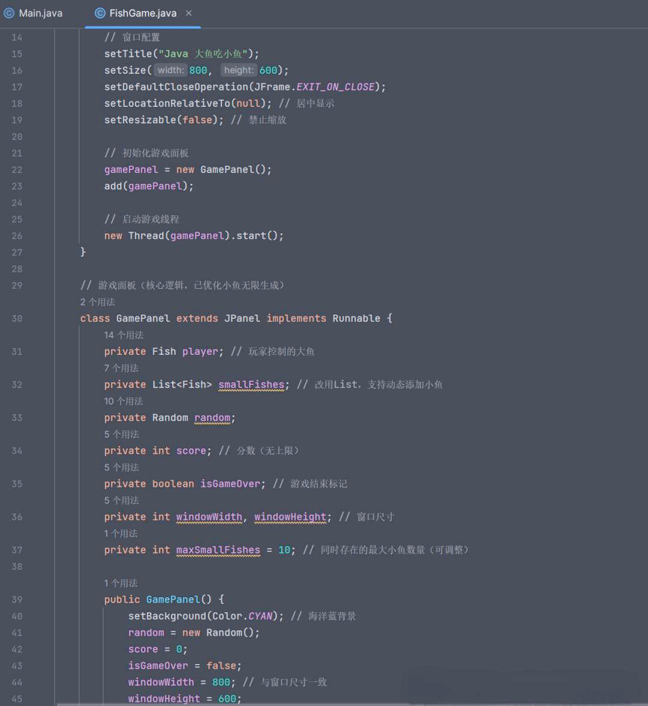Show the "1 个用法" hint above GamePanel() constructor
Image resolution: width=648 pixels, height=706 pixels.
coord(121,583)
